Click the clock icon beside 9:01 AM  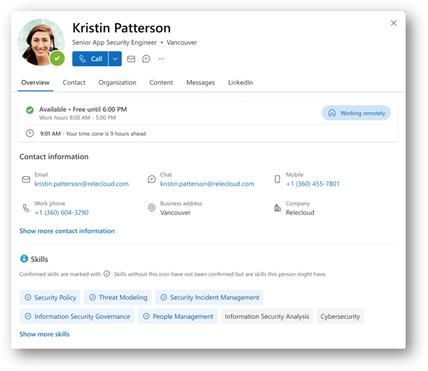29,134
